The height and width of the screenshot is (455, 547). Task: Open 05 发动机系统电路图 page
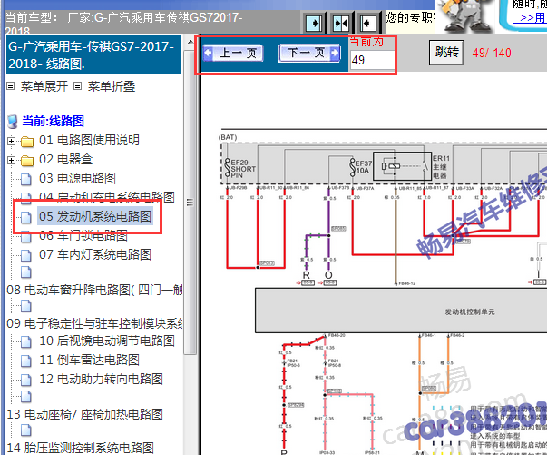[x=95, y=216]
